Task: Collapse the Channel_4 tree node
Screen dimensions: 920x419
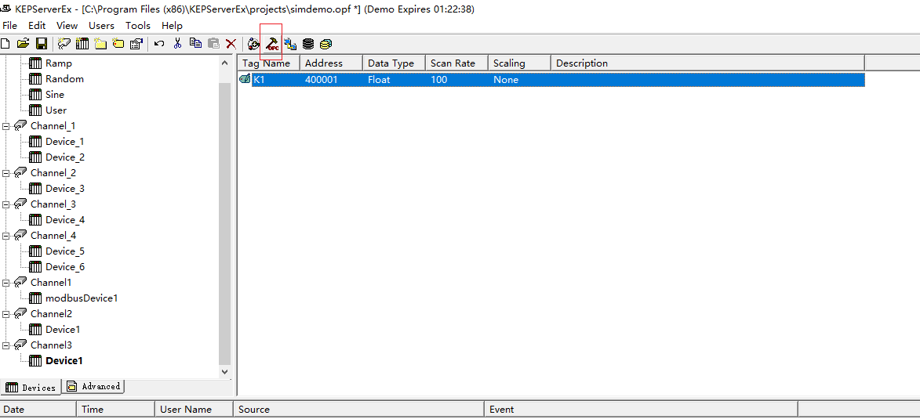Action: [5, 237]
